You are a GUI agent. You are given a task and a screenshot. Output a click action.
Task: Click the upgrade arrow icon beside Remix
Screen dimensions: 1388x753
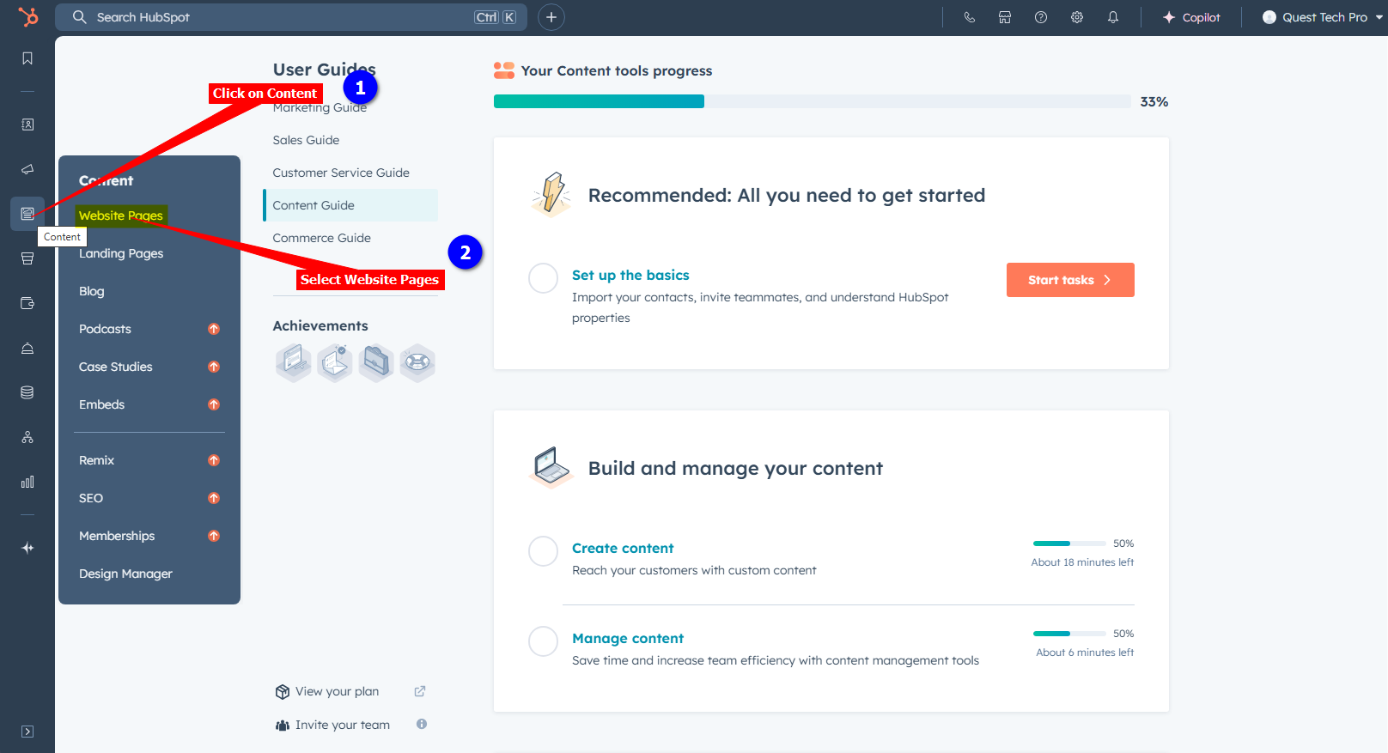214,460
